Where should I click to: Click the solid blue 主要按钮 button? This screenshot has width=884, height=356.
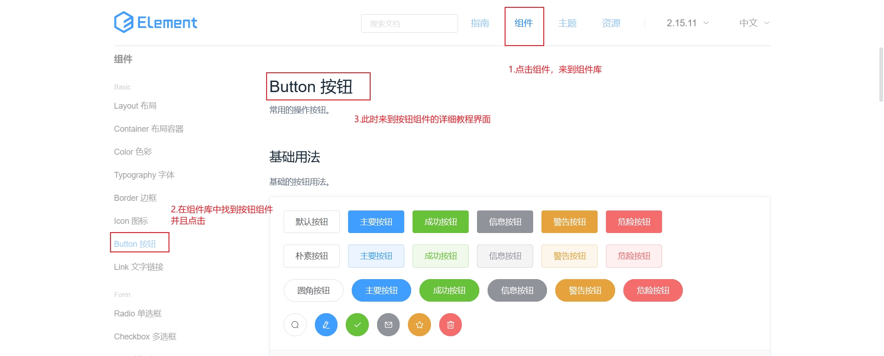(376, 222)
